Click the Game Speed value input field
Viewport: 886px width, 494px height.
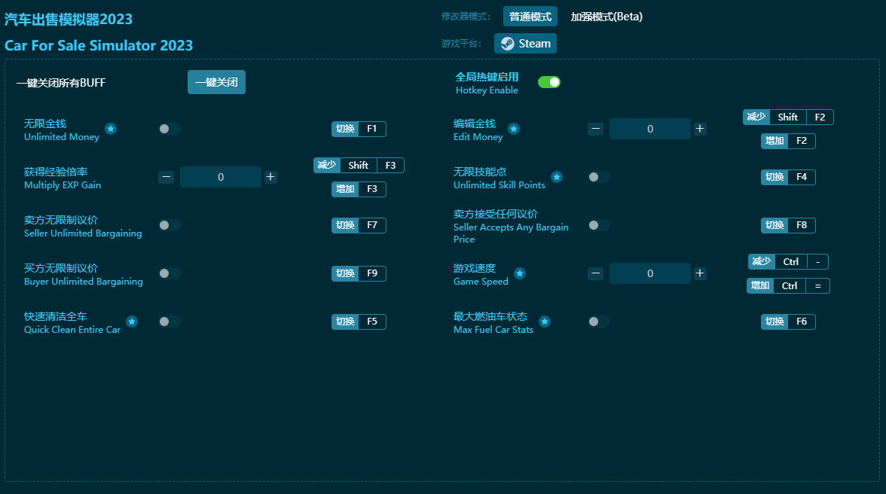point(649,273)
